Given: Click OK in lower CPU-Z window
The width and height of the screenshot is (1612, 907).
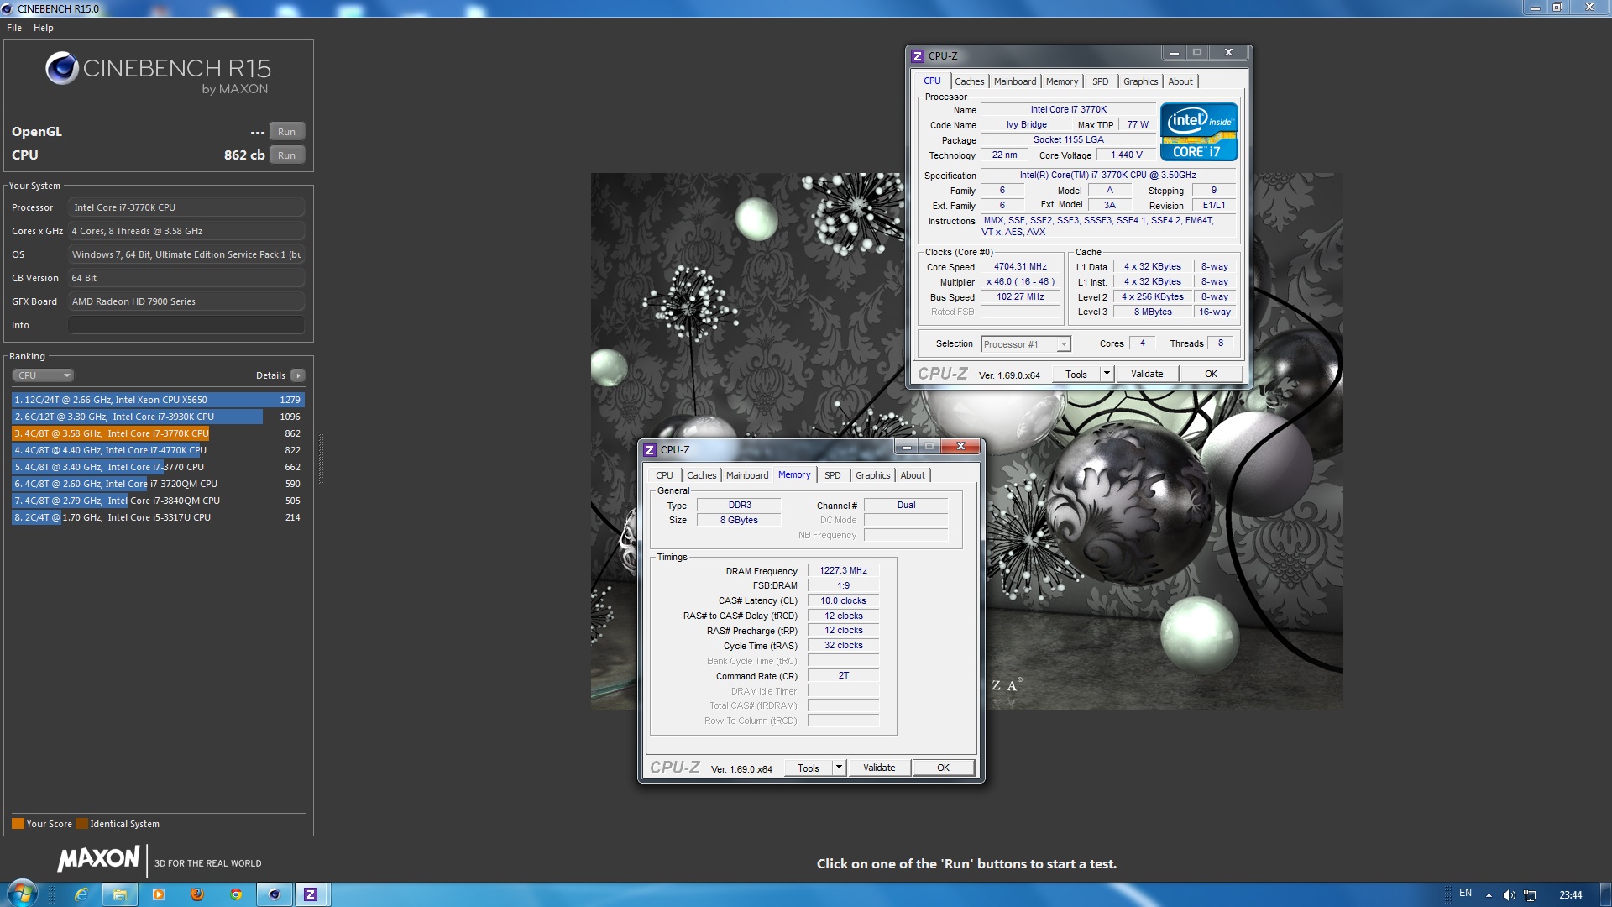Looking at the screenshot, I should point(943,768).
